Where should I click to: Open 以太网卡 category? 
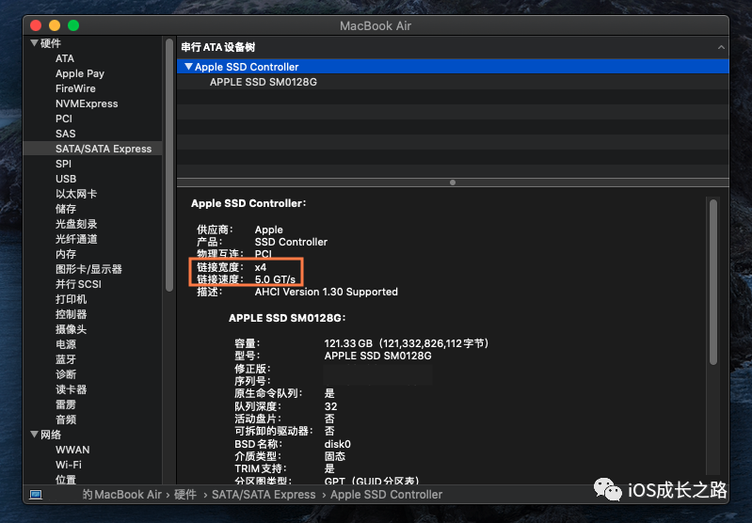[76, 194]
